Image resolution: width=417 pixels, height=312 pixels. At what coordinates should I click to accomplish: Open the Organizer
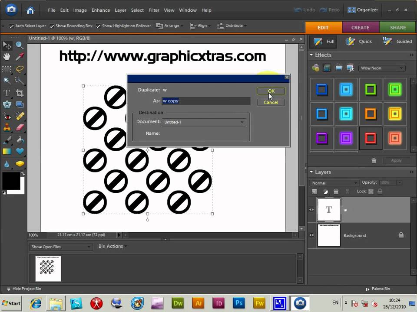(363, 10)
